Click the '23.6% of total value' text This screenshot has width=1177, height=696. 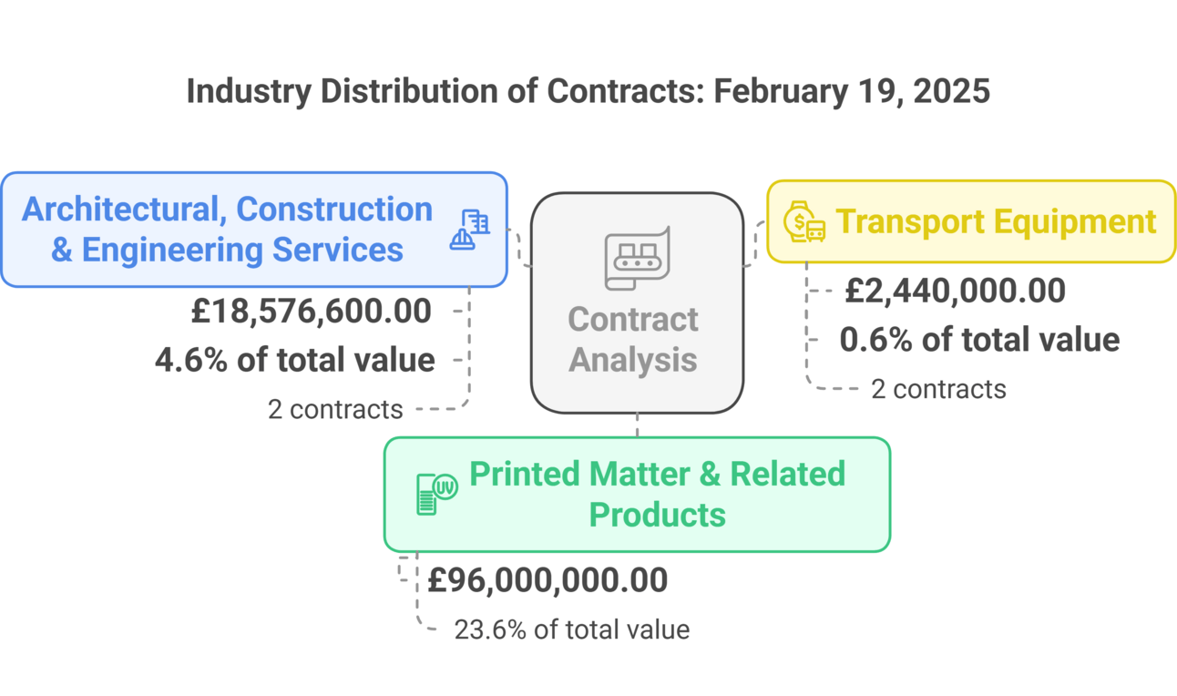pyautogui.click(x=571, y=629)
